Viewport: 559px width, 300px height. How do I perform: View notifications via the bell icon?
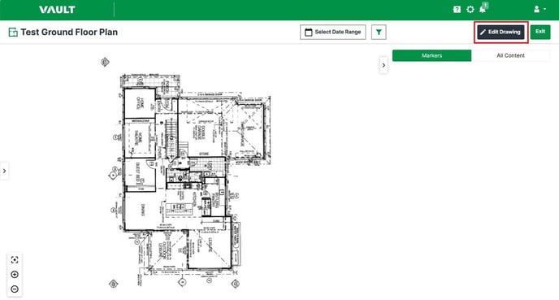click(483, 9)
